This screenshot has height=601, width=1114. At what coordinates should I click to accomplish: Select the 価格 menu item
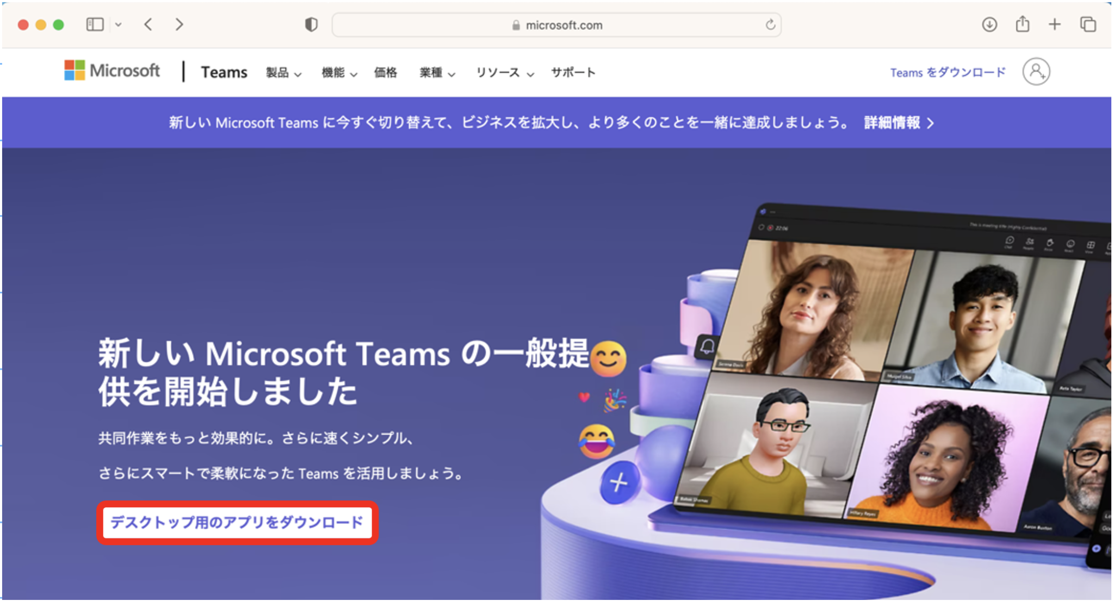click(x=387, y=72)
